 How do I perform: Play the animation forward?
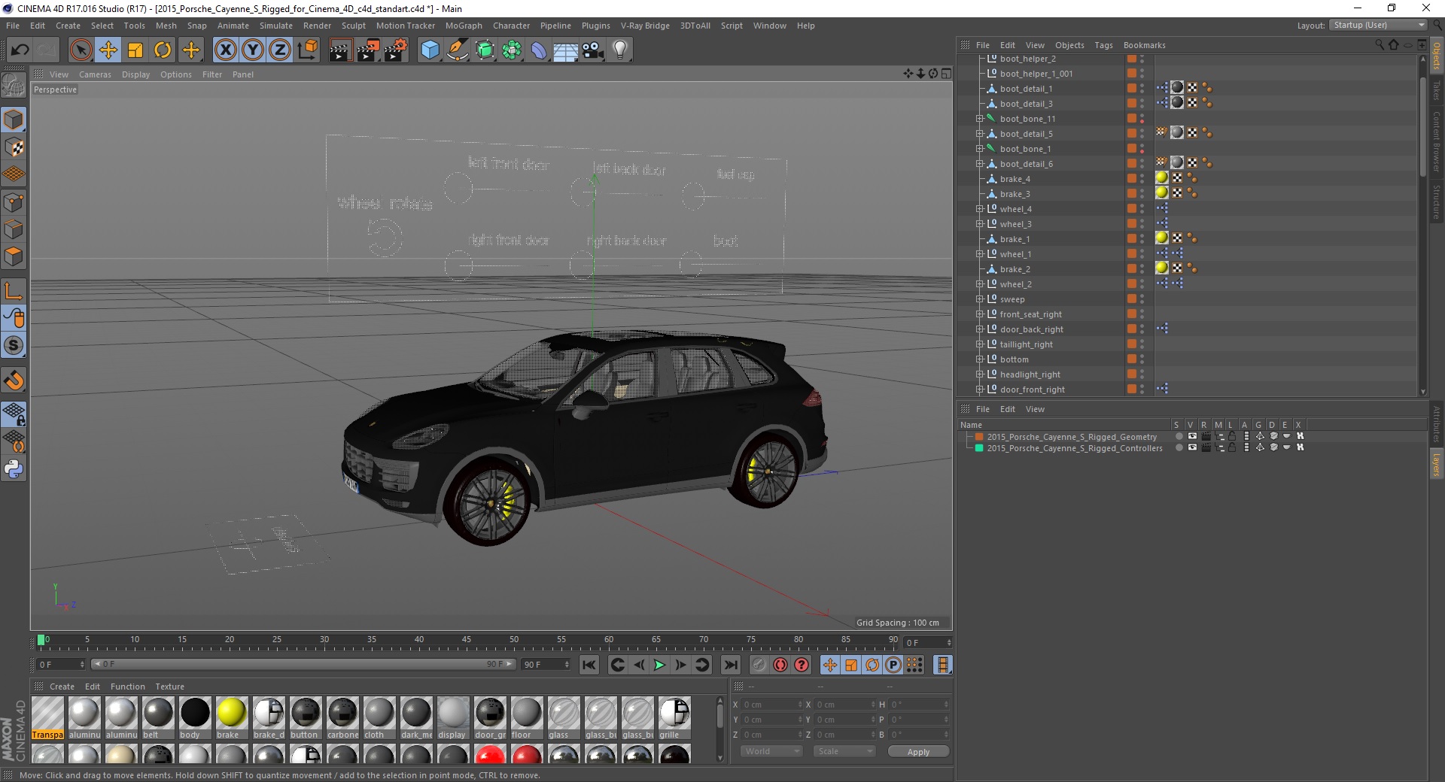click(659, 665)
